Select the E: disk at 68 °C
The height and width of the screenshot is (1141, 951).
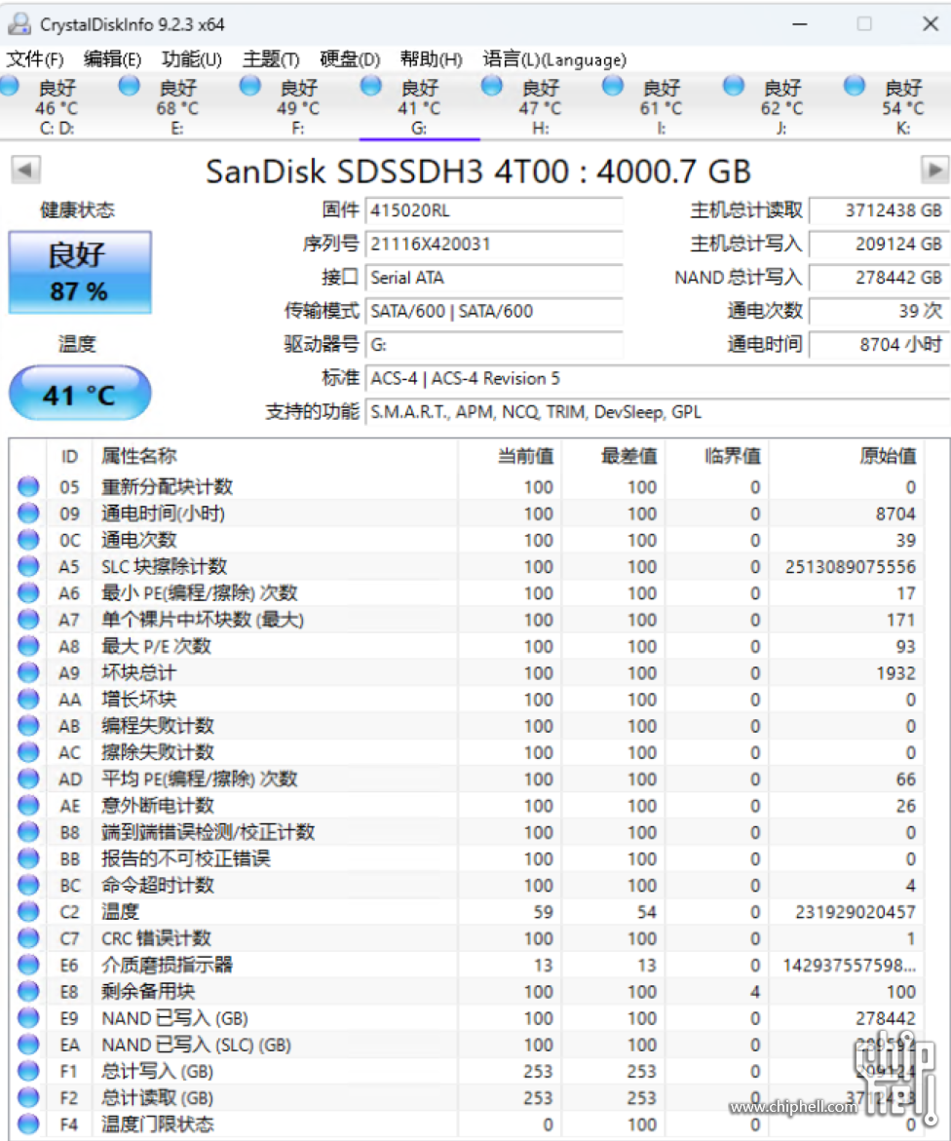coord(177,108)
